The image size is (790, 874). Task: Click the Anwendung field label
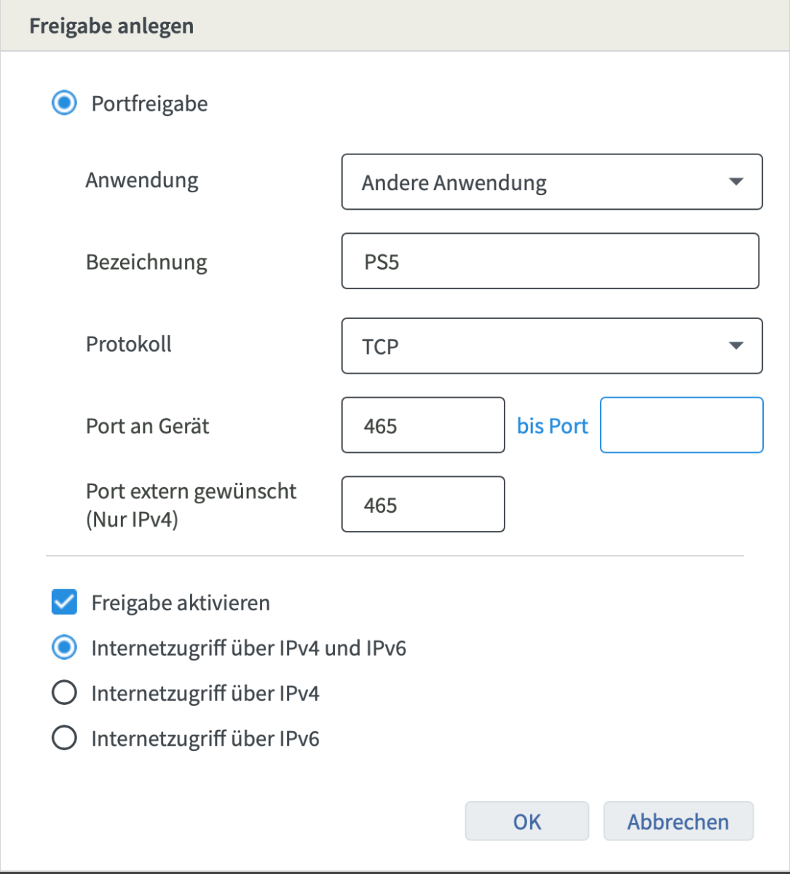(142, 181)
